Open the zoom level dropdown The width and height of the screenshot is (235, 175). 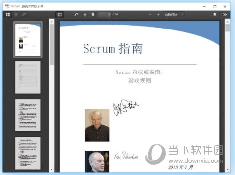click(x=174, y=15)
